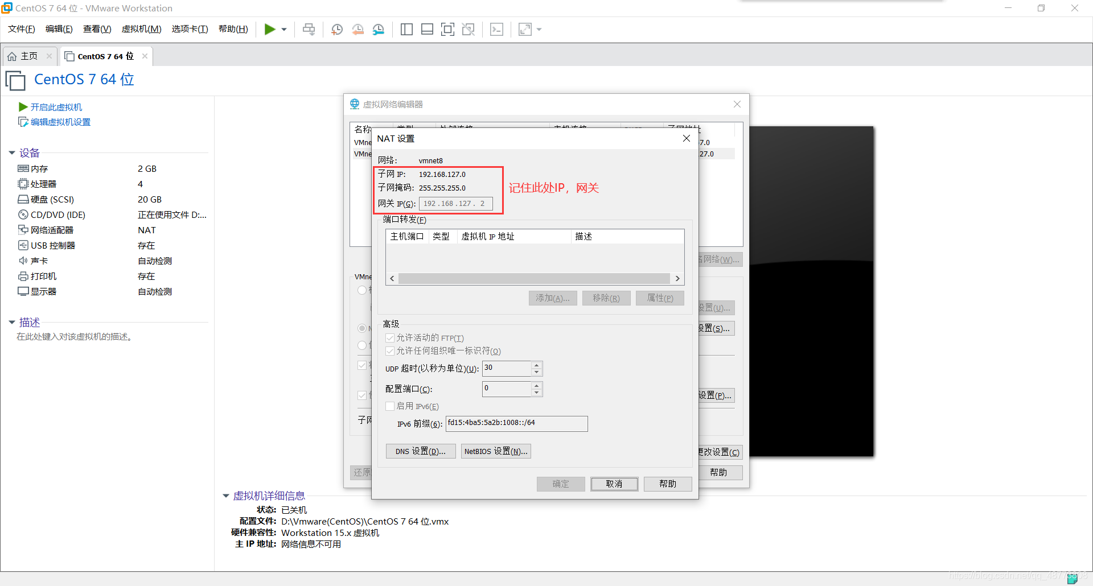Take a snapshot with the clock icon
This screenshot has height=586, width=1093.
pos(337,29)
